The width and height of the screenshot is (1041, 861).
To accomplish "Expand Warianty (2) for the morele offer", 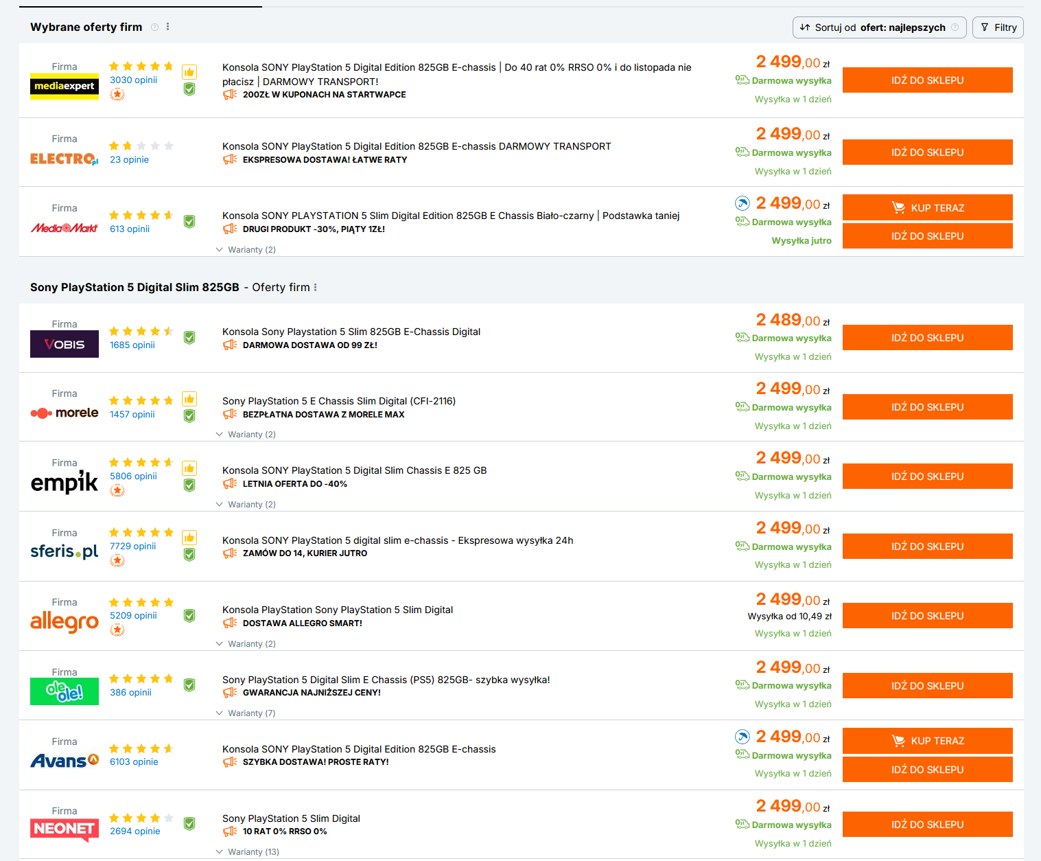I will pos(246,435).
